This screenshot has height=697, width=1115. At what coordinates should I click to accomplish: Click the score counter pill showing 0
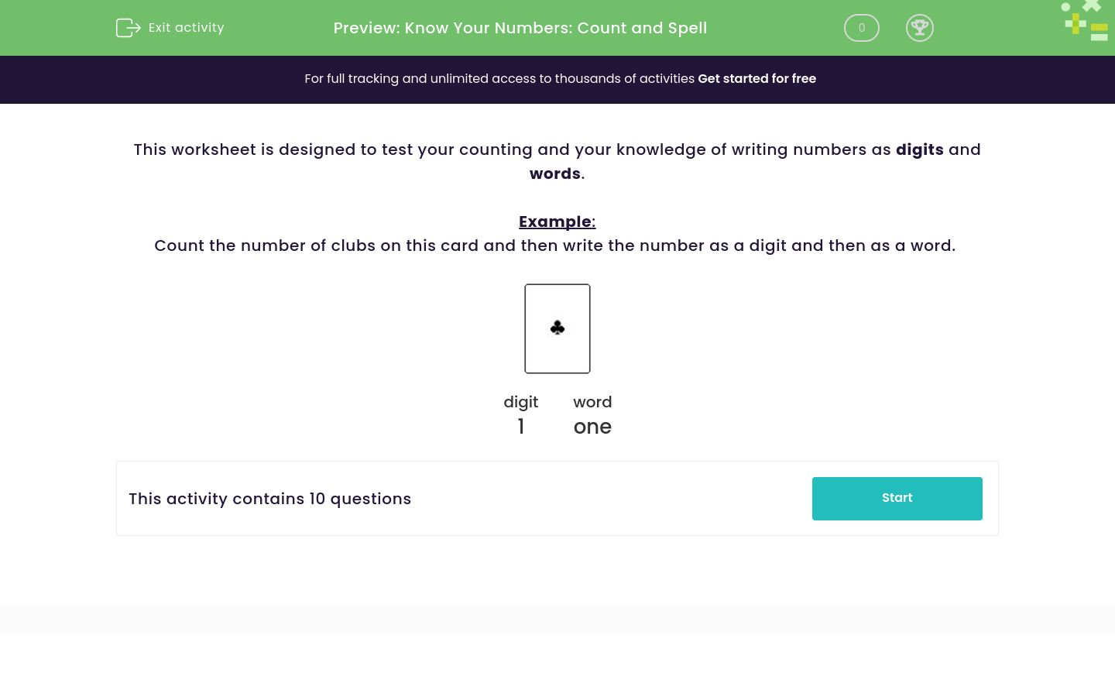coord(861,28)
